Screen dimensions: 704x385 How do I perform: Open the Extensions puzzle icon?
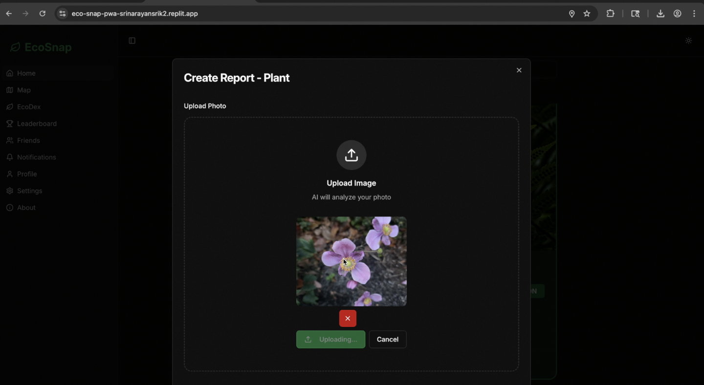click(x=610, y=14)
